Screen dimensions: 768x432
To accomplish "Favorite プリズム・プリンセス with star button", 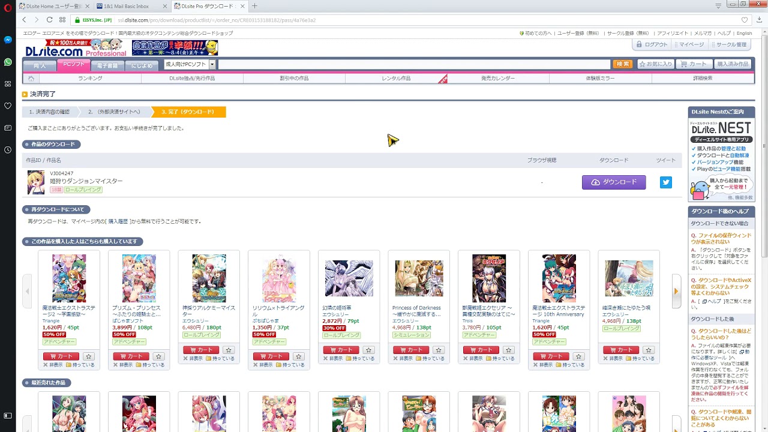I will pos(158,356).
